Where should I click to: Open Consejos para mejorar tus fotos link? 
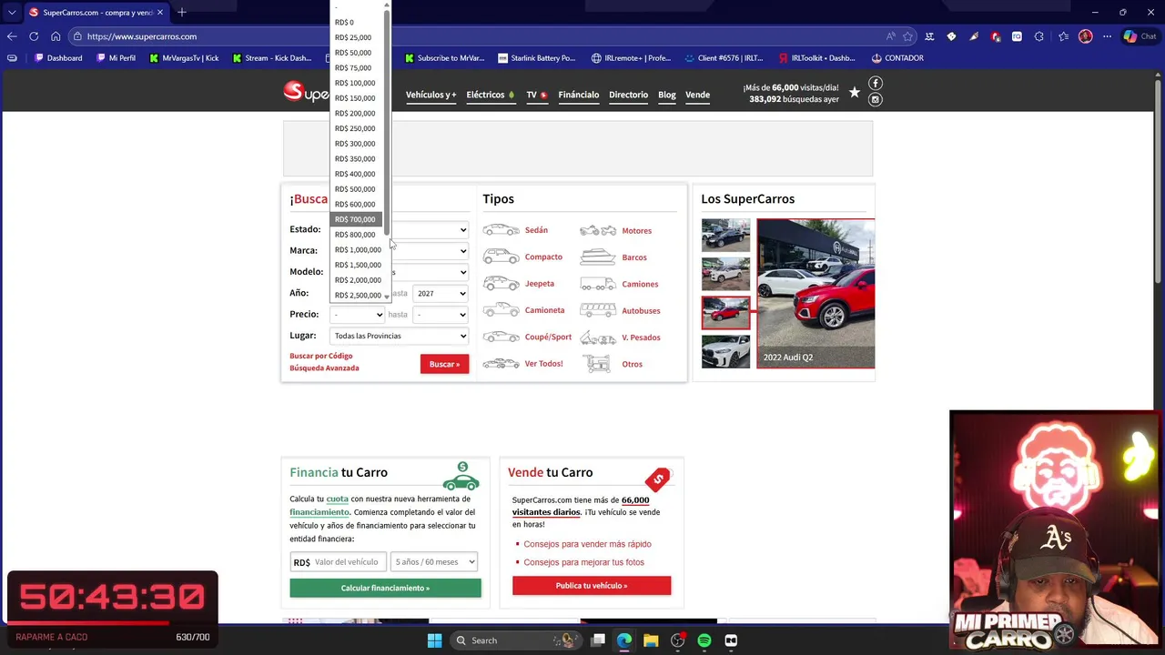click(583, 562)
